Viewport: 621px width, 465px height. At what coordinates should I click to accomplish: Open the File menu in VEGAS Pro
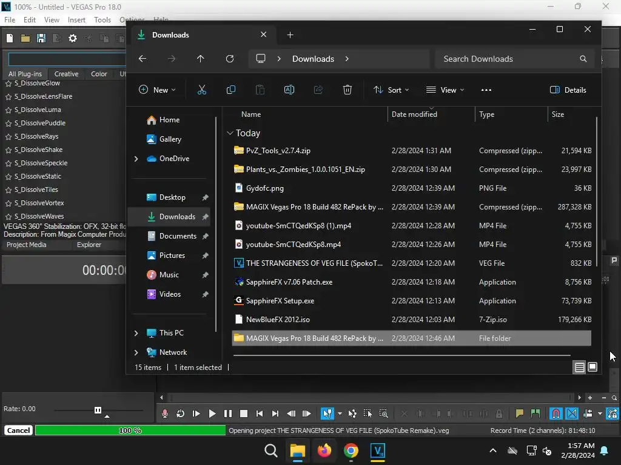point(10,20)
